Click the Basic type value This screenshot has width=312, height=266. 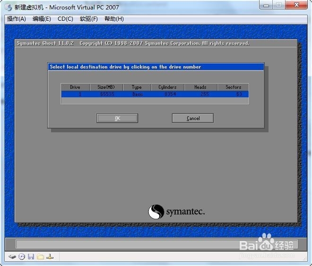138,94
